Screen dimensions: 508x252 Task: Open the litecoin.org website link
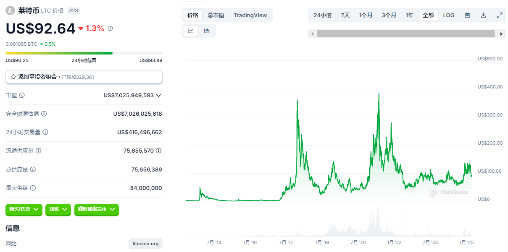tap(145, 244)
